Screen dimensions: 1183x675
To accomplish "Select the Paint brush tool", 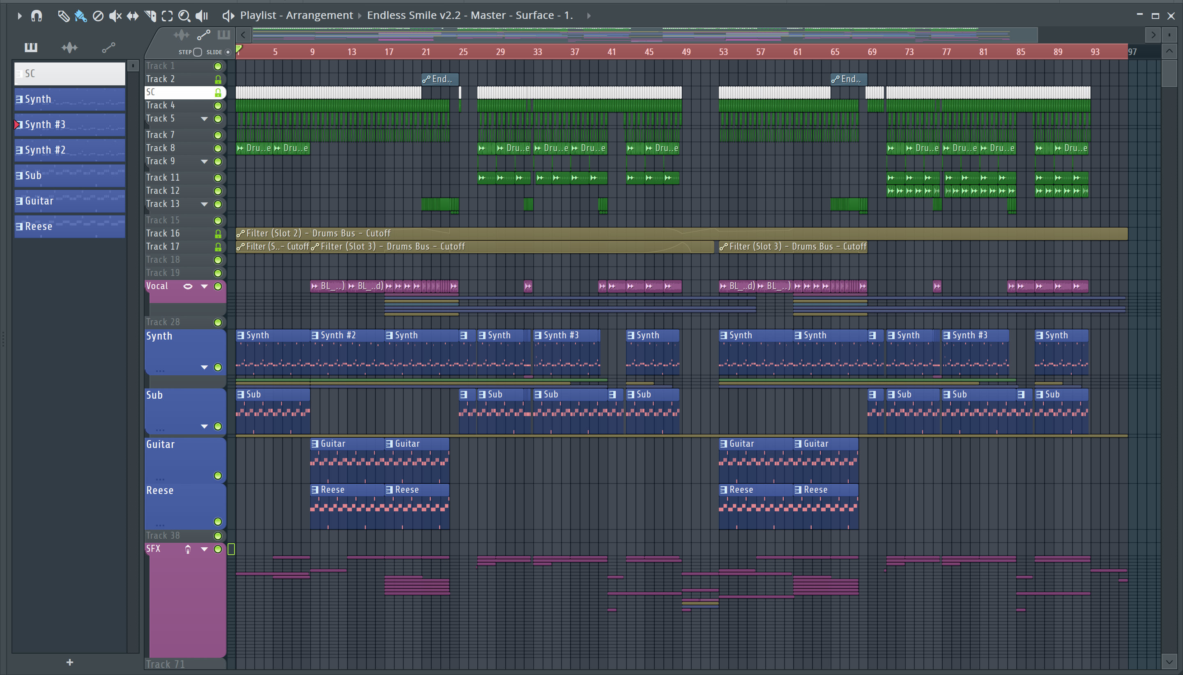I will coord(81,16).
